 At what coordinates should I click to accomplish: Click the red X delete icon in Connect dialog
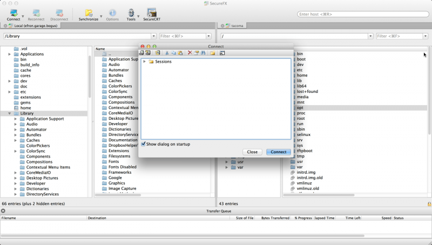[190, 53]
